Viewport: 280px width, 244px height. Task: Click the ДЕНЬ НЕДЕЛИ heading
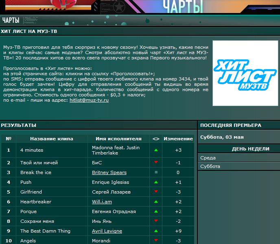251,149
